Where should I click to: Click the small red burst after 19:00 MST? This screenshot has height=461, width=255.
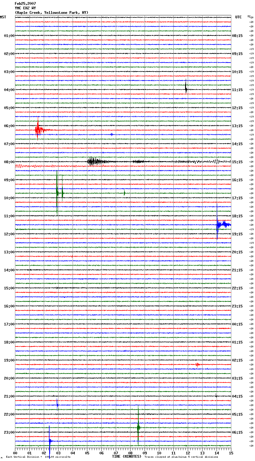pyautogui.click(x=197, y=364)
